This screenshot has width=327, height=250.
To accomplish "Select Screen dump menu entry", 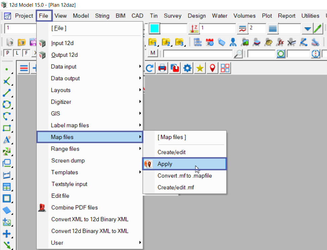I will click(90, 160).
